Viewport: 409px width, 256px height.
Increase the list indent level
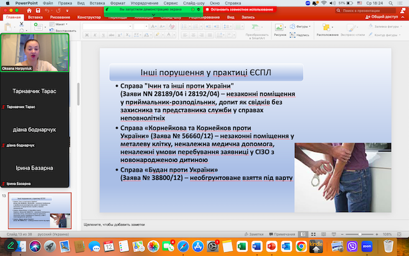216,26
